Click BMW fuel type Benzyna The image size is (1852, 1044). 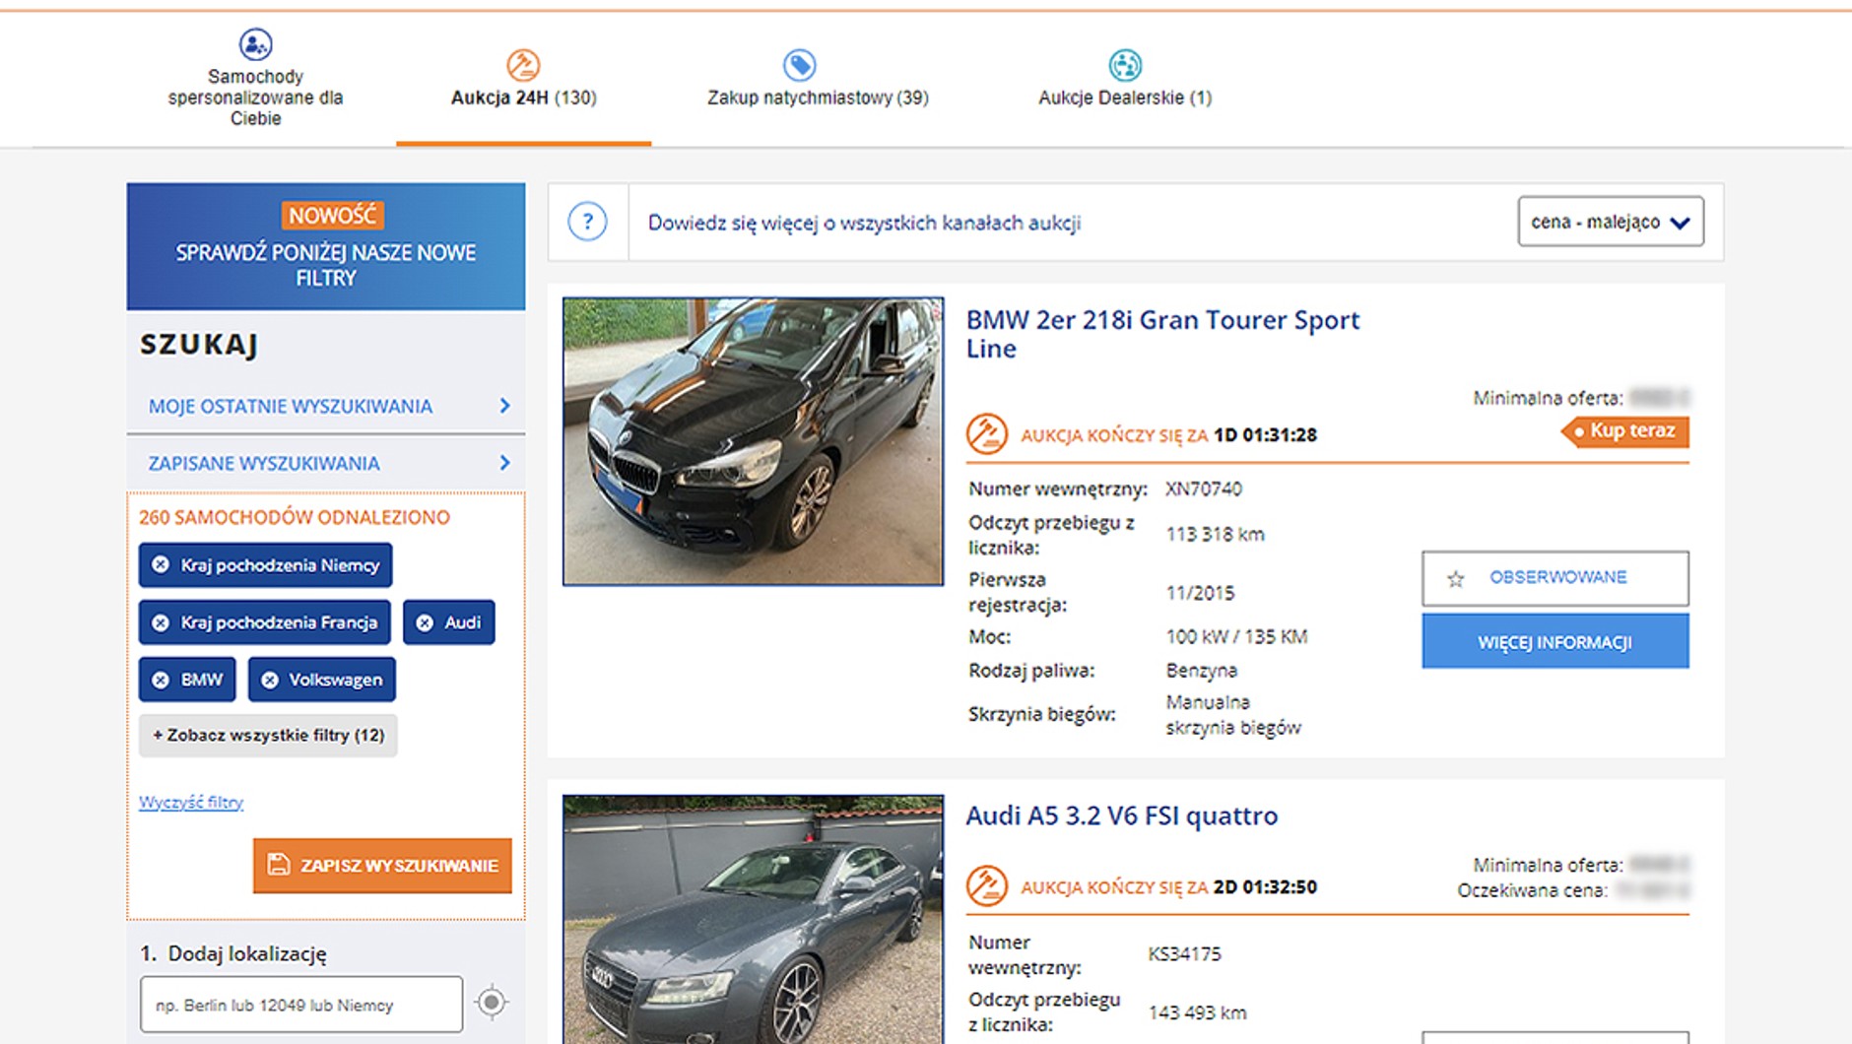pos(1201,671)
